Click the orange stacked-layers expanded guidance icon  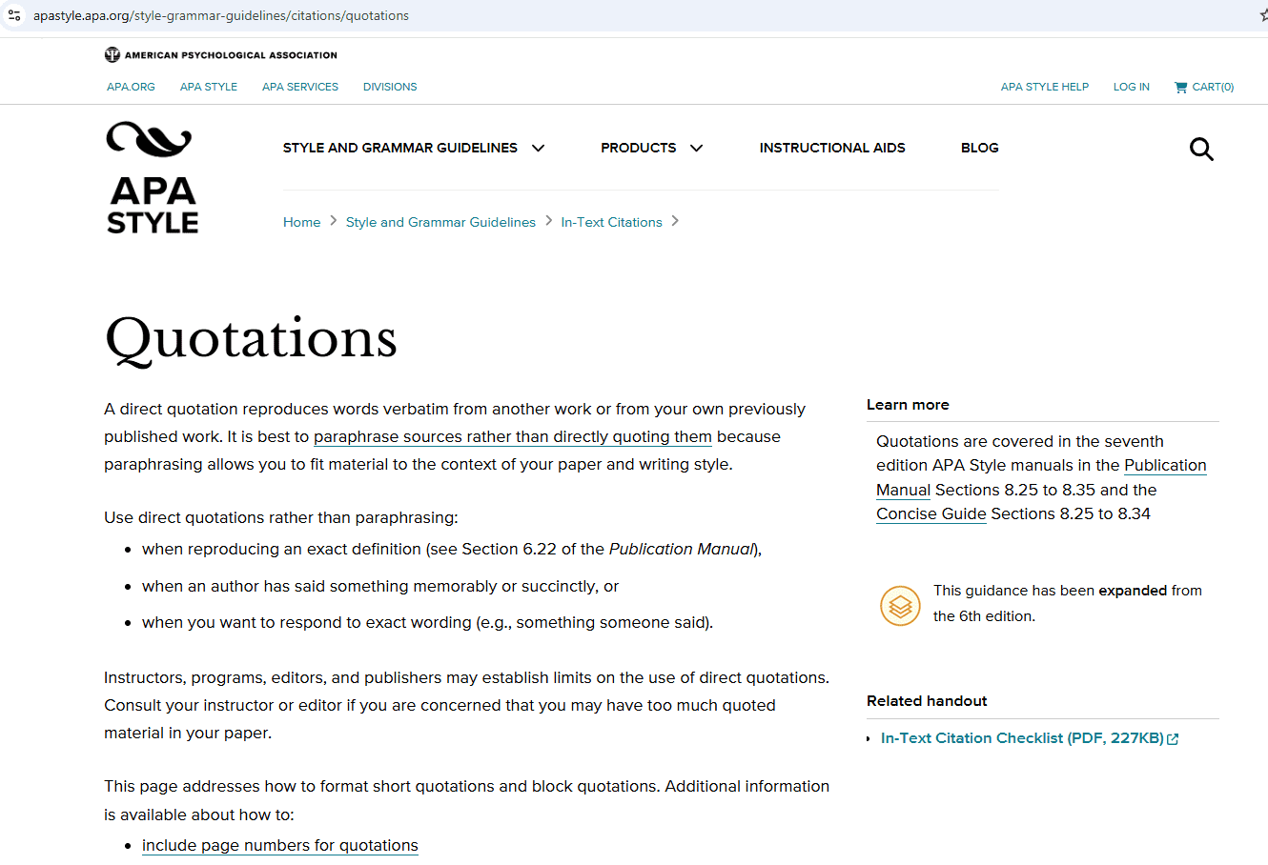900,605
